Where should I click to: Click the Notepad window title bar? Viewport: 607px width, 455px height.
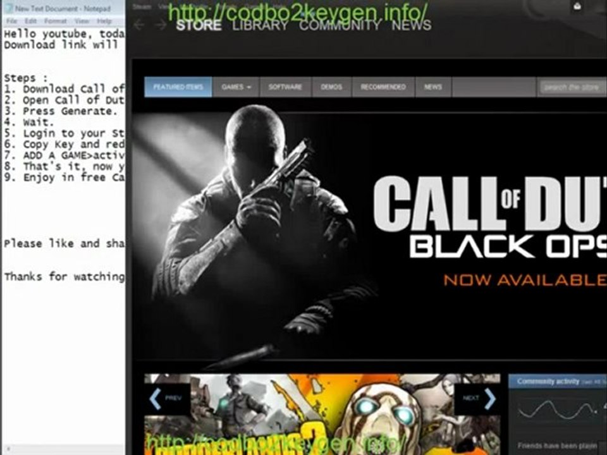tap(64, 8)
